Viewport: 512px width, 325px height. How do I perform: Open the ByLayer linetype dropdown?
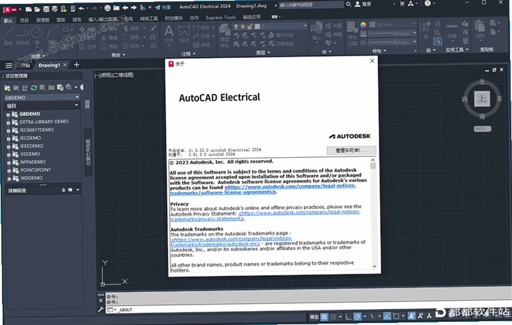tap(393, 42)
